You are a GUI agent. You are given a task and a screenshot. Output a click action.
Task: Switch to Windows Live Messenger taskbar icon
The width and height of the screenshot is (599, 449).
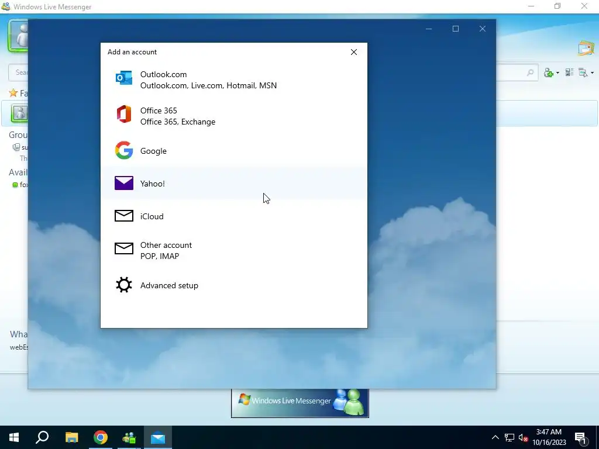click(129, 437)
